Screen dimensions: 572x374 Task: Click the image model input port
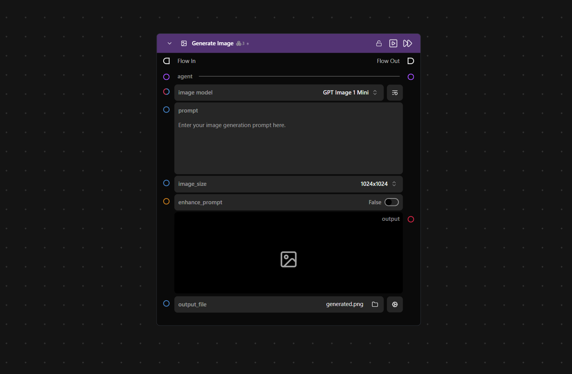tap(166, 92)
